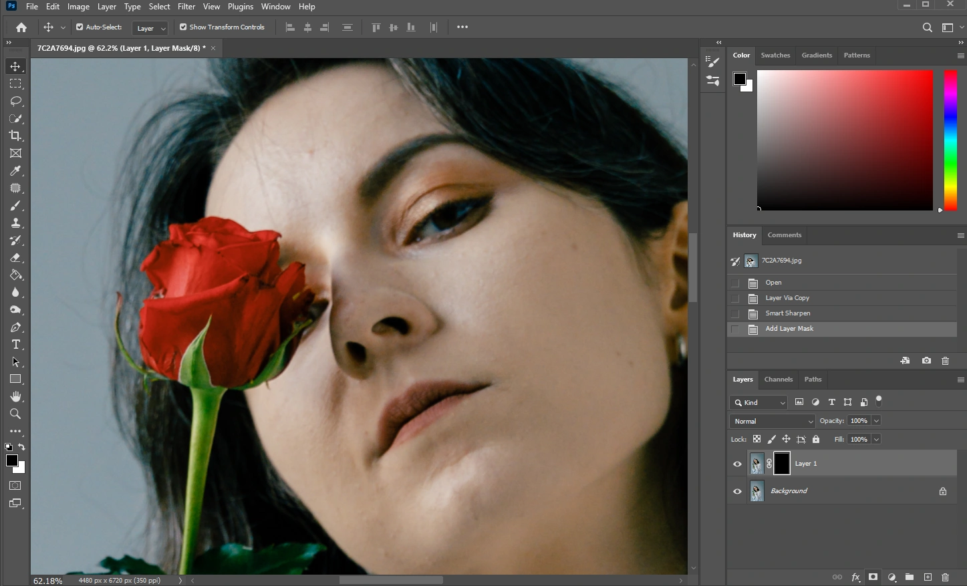Viewport: 967px width, 586px height.
Task: Create a new group folder icon
Action: coord(910,577)
